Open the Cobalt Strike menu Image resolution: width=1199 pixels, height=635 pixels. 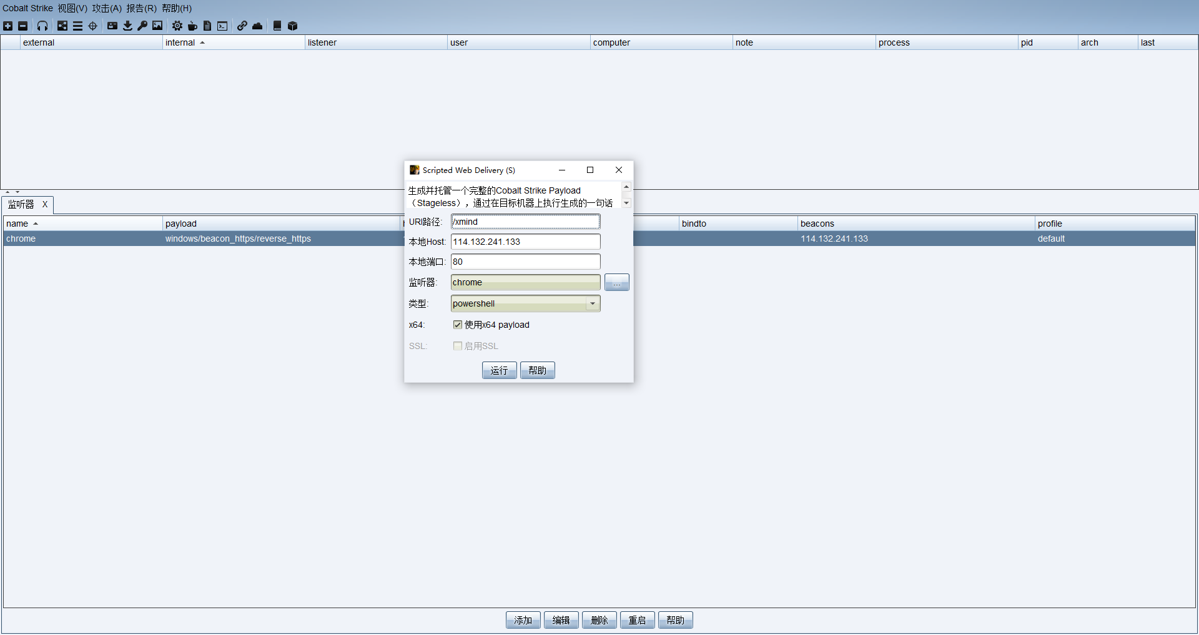tap(27, 8)
